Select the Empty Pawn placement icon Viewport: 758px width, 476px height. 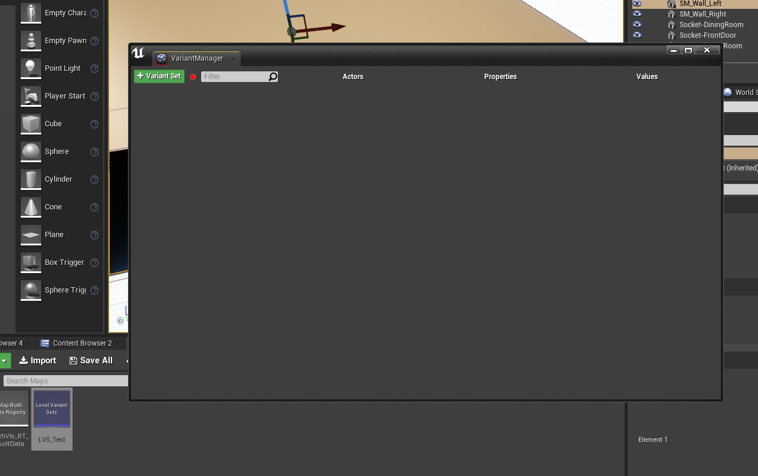click(31, 40)
